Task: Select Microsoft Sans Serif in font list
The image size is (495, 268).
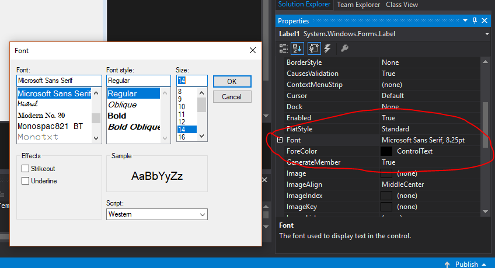Action: pyautogui.click(x=54, y=93)
